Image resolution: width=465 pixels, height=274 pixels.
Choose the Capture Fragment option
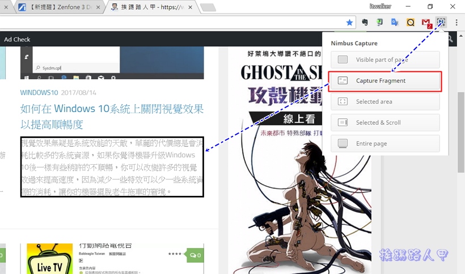[x=385, y=80]
